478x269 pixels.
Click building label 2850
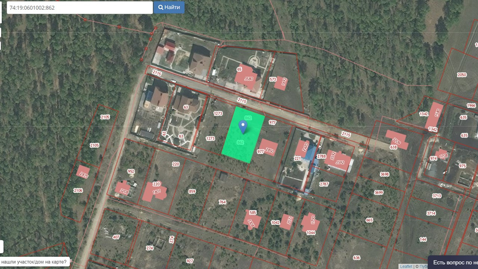(x=270, y=151)
